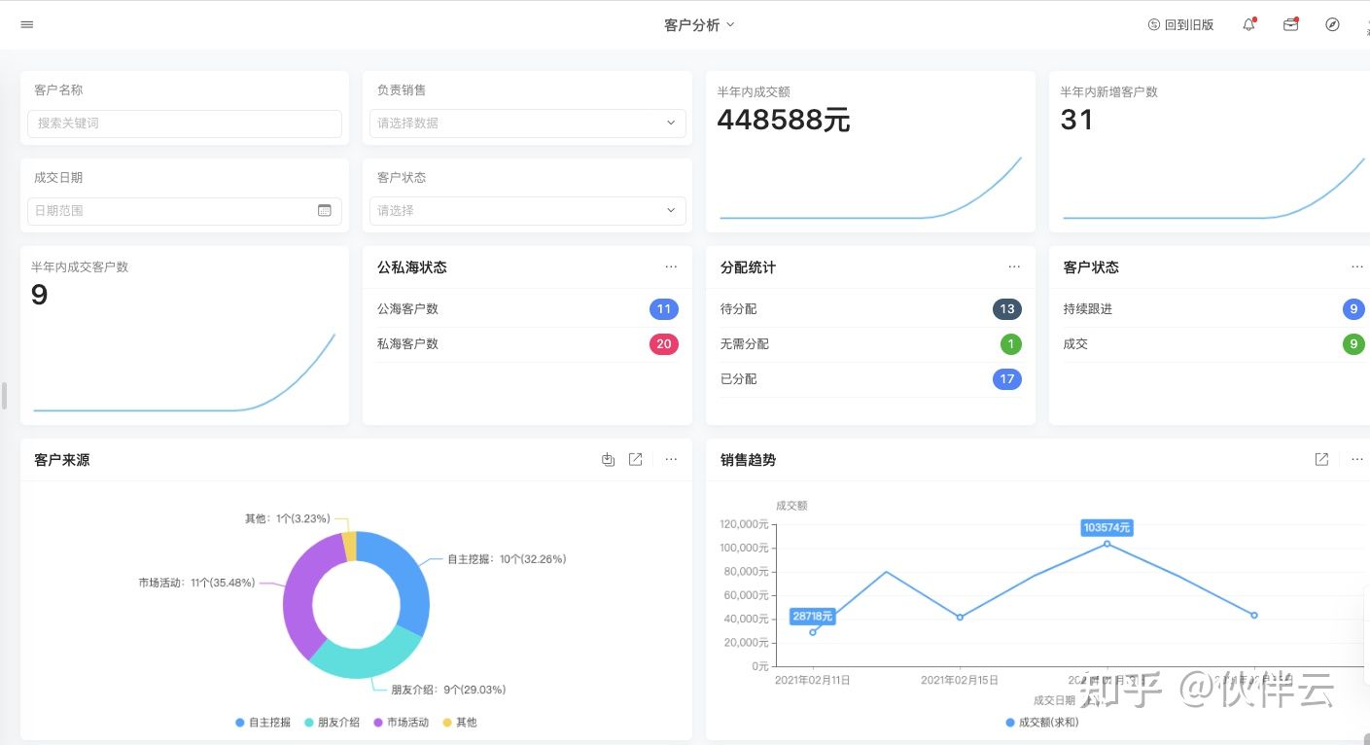The height and width of the screenshot is (745, 1370).
Task: Click the 448588元 半年内成交额 value
Action: 784,121
